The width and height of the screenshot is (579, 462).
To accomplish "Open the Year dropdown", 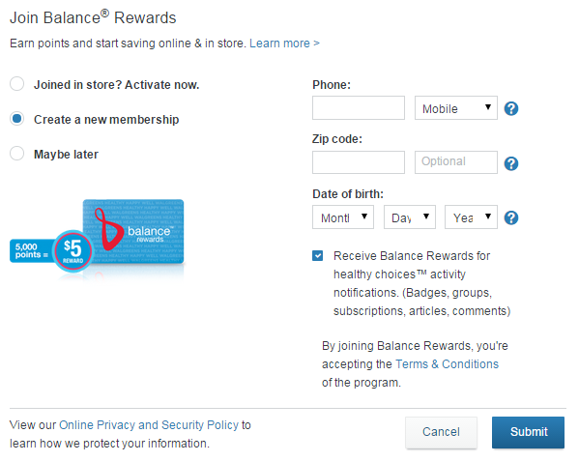I will click(471, 217).
